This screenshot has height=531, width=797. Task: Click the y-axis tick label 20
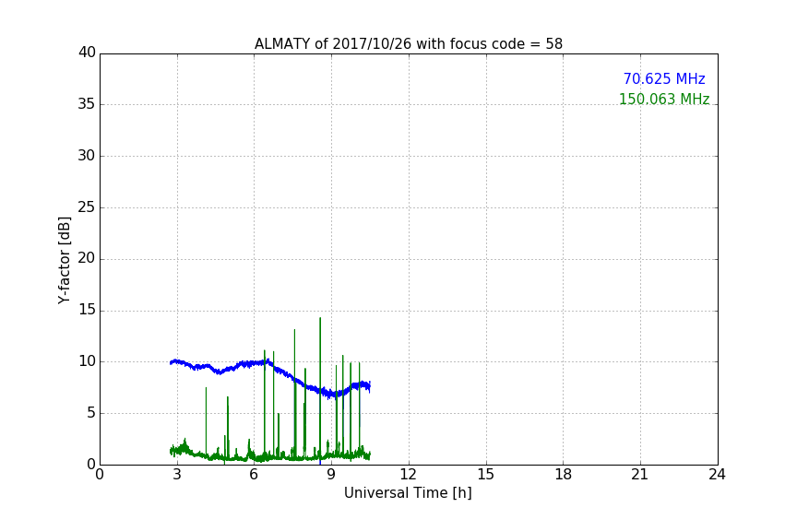click(87, 258)
